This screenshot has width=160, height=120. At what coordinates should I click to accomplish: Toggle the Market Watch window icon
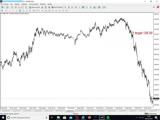[x=12, y=7]
